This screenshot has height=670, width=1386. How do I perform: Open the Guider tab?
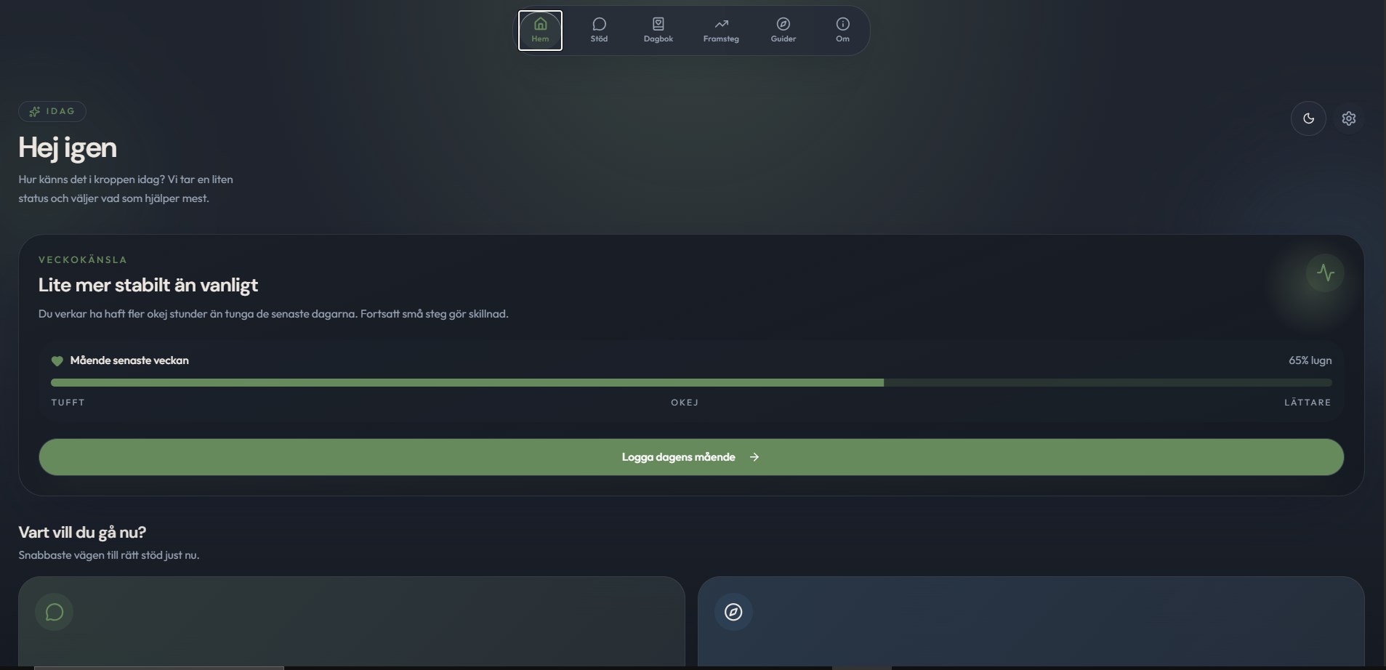(x=783, y=31)
